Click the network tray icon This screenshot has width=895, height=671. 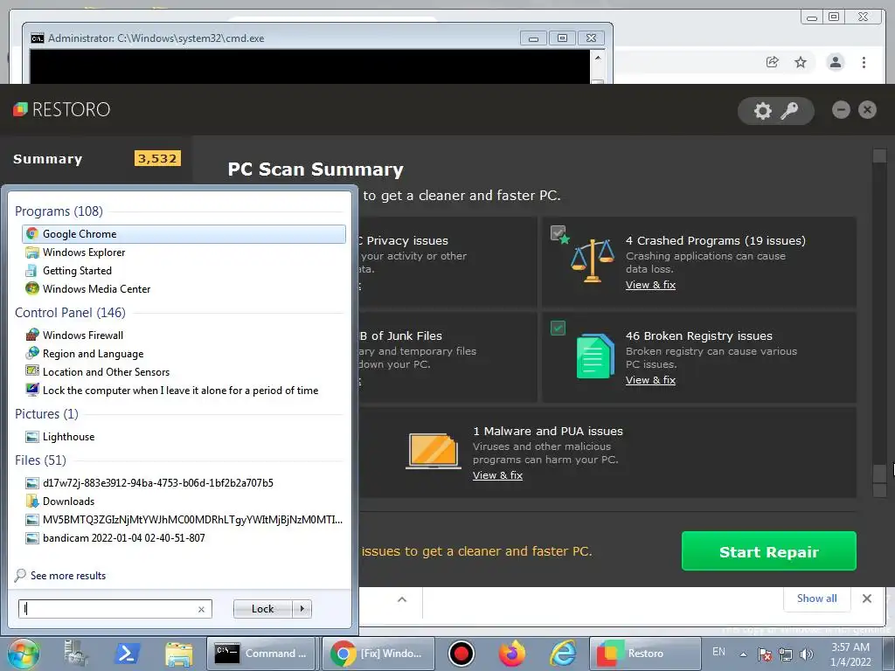(x=786, y=654)
